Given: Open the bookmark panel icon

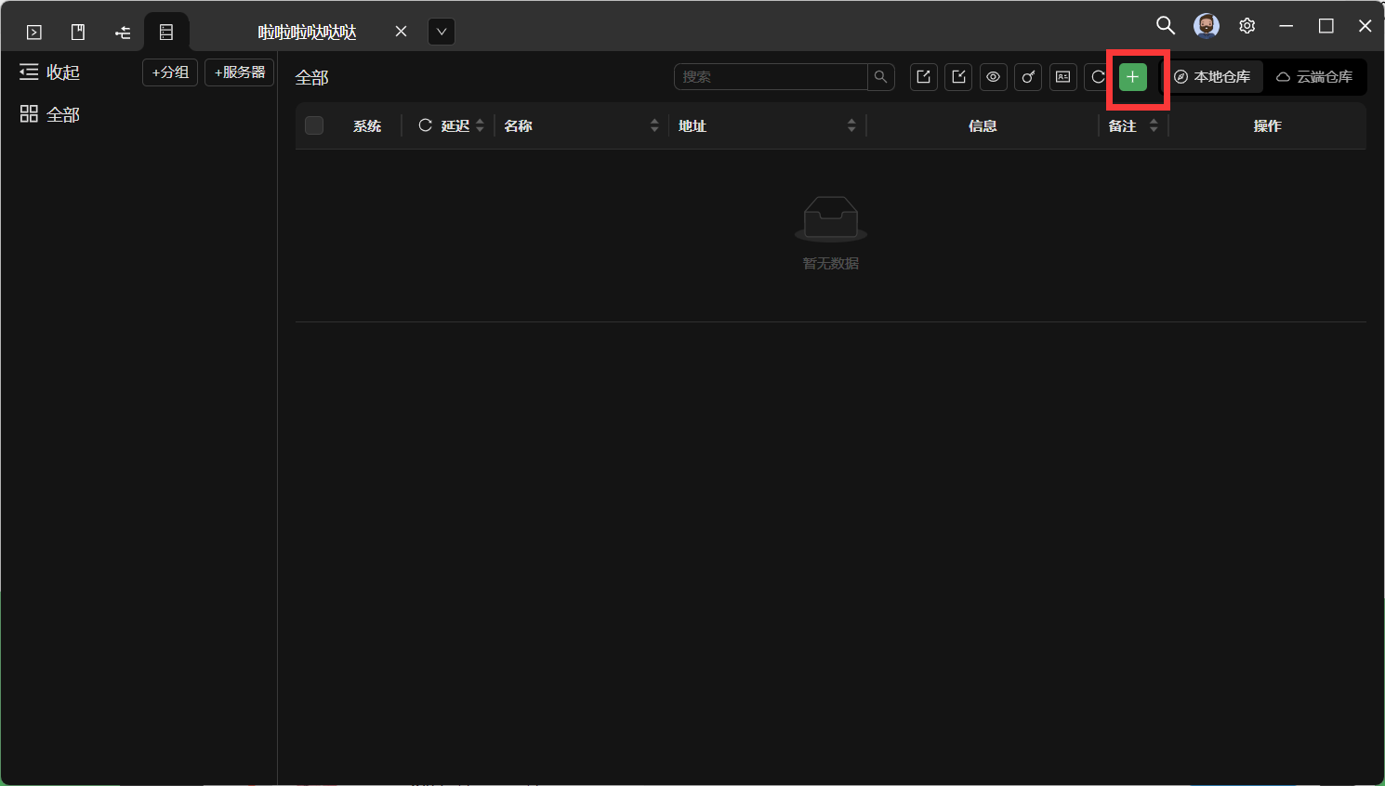Looking at the screenshot, I should [78, 33].
